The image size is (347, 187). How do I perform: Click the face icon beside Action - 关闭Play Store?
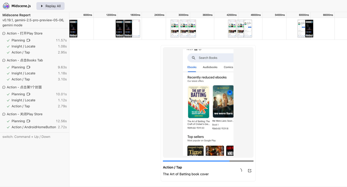pyautogui.click(x=4, y=114)
